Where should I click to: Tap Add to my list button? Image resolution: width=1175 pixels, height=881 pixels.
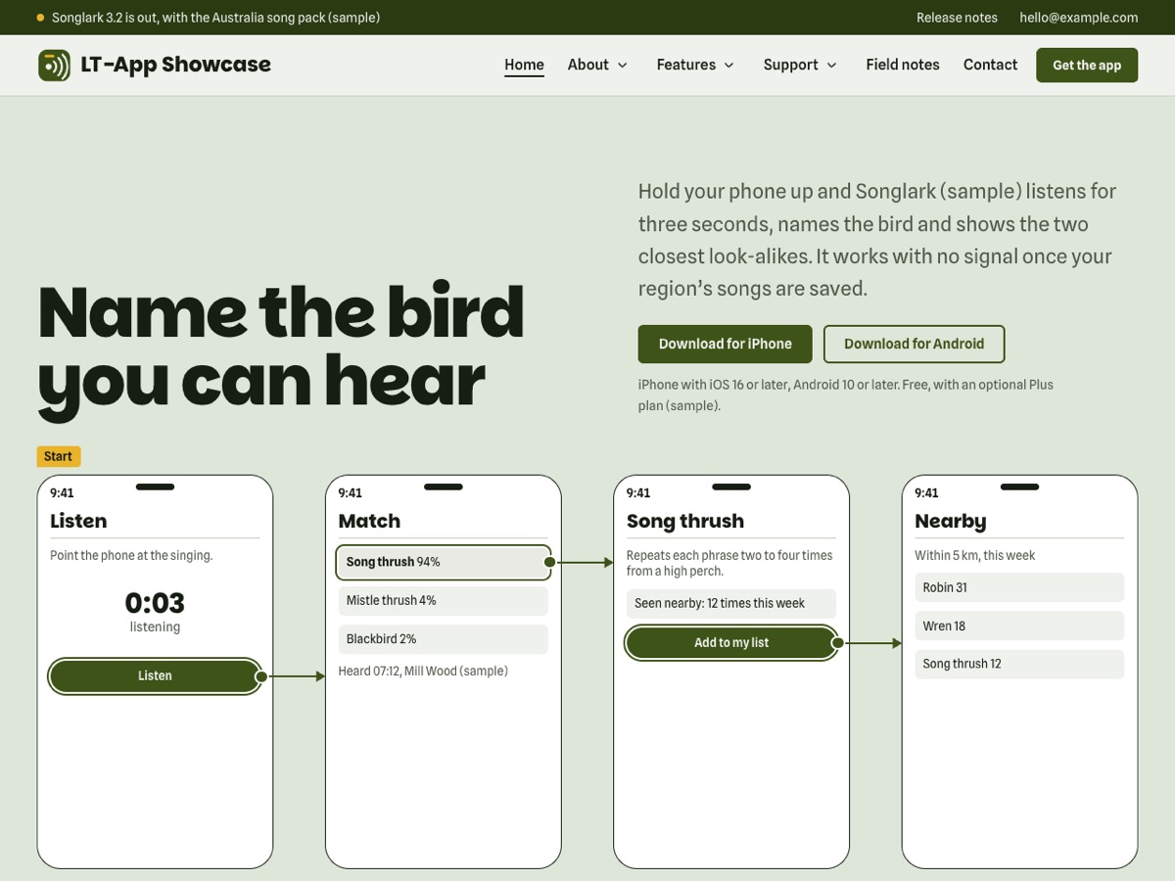coord(731,643)
